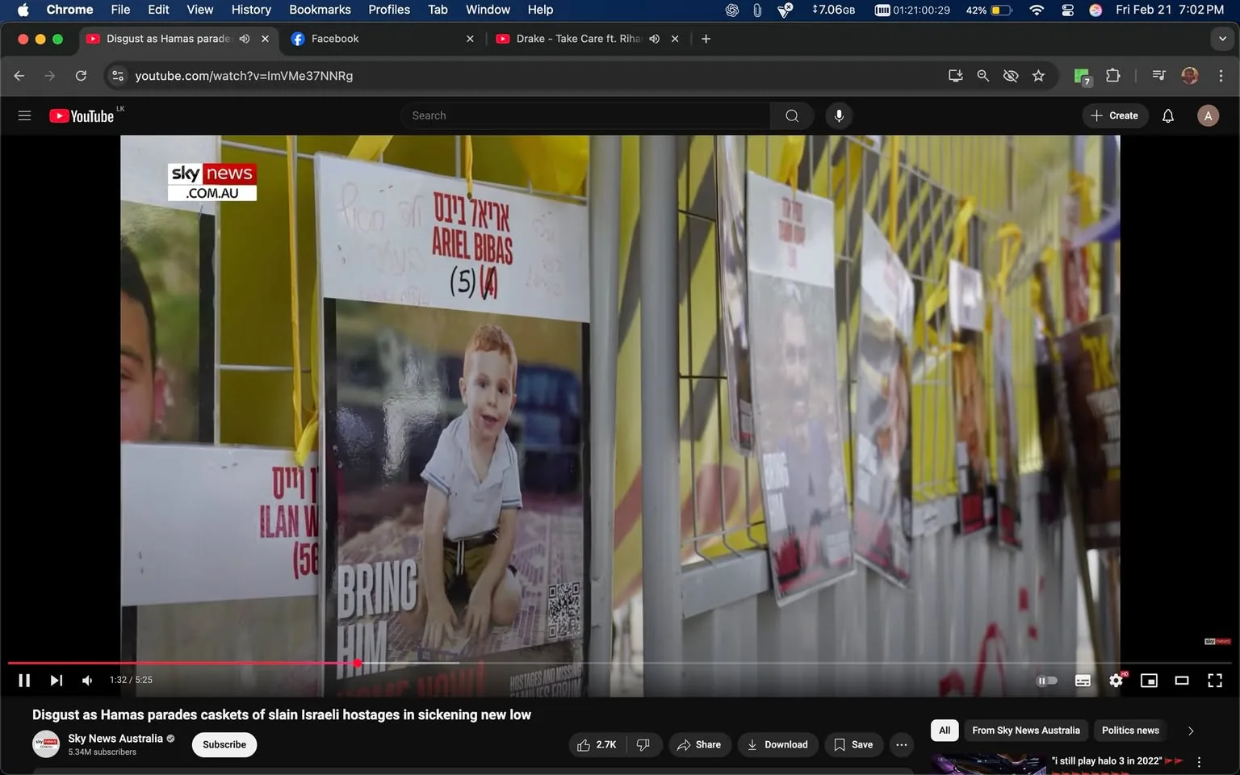Image resolution: width=1240 pixels, height=775 pixels.
Task: Open the three-dot menu under the video
Action: (x=901, y=744)
